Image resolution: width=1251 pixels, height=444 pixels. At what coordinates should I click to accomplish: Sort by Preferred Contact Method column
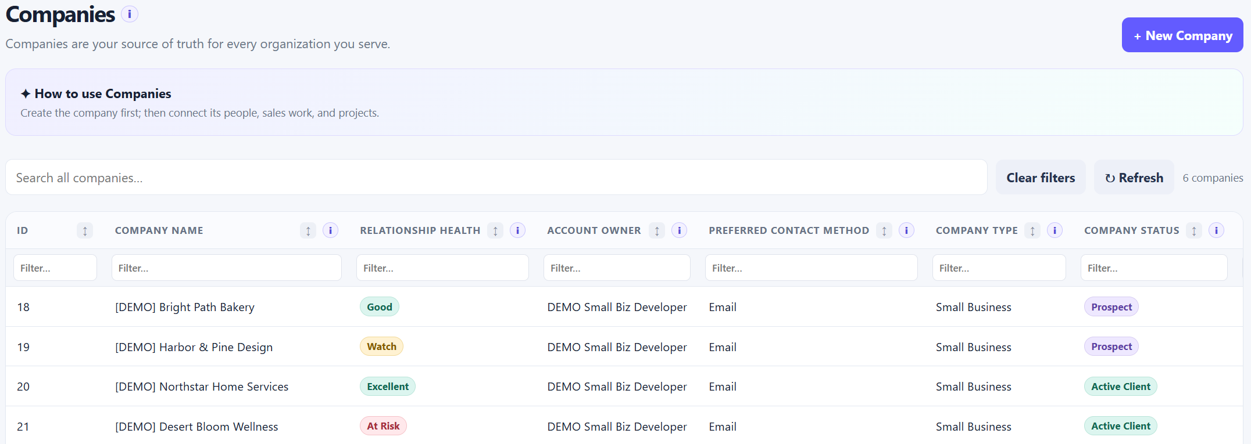[884, 230]
